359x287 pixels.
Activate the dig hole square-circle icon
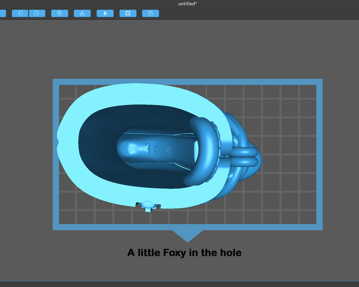[128, 13]
